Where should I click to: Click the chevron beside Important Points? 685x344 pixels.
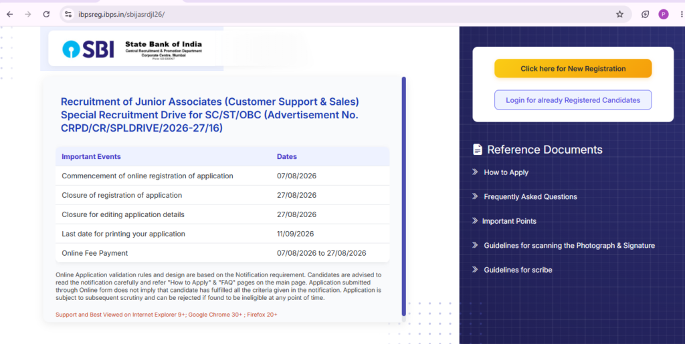point(475,221)
